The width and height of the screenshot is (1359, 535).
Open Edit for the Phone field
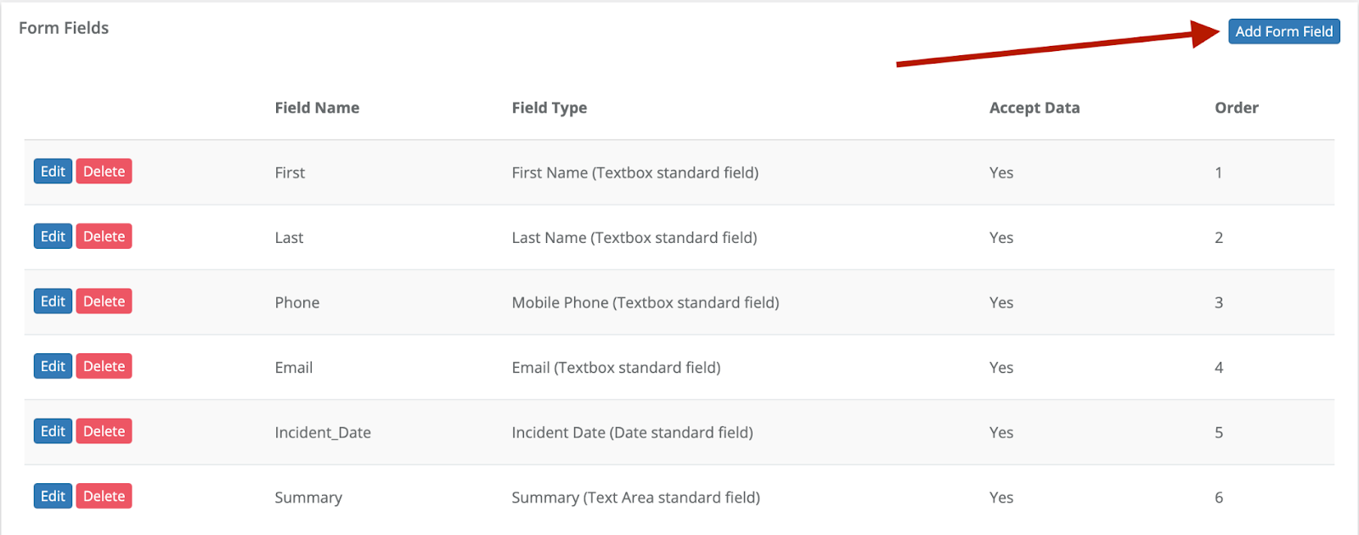click(x=53, y=301)
